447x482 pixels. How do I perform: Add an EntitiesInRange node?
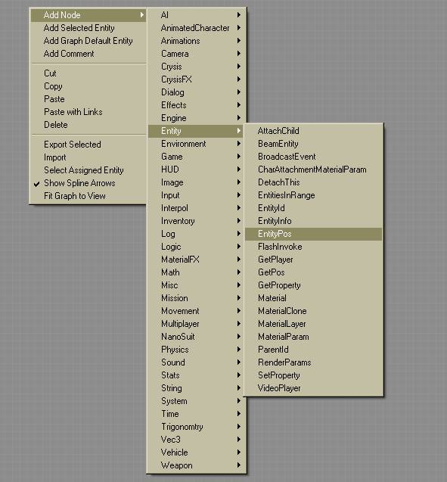point(313,195)
